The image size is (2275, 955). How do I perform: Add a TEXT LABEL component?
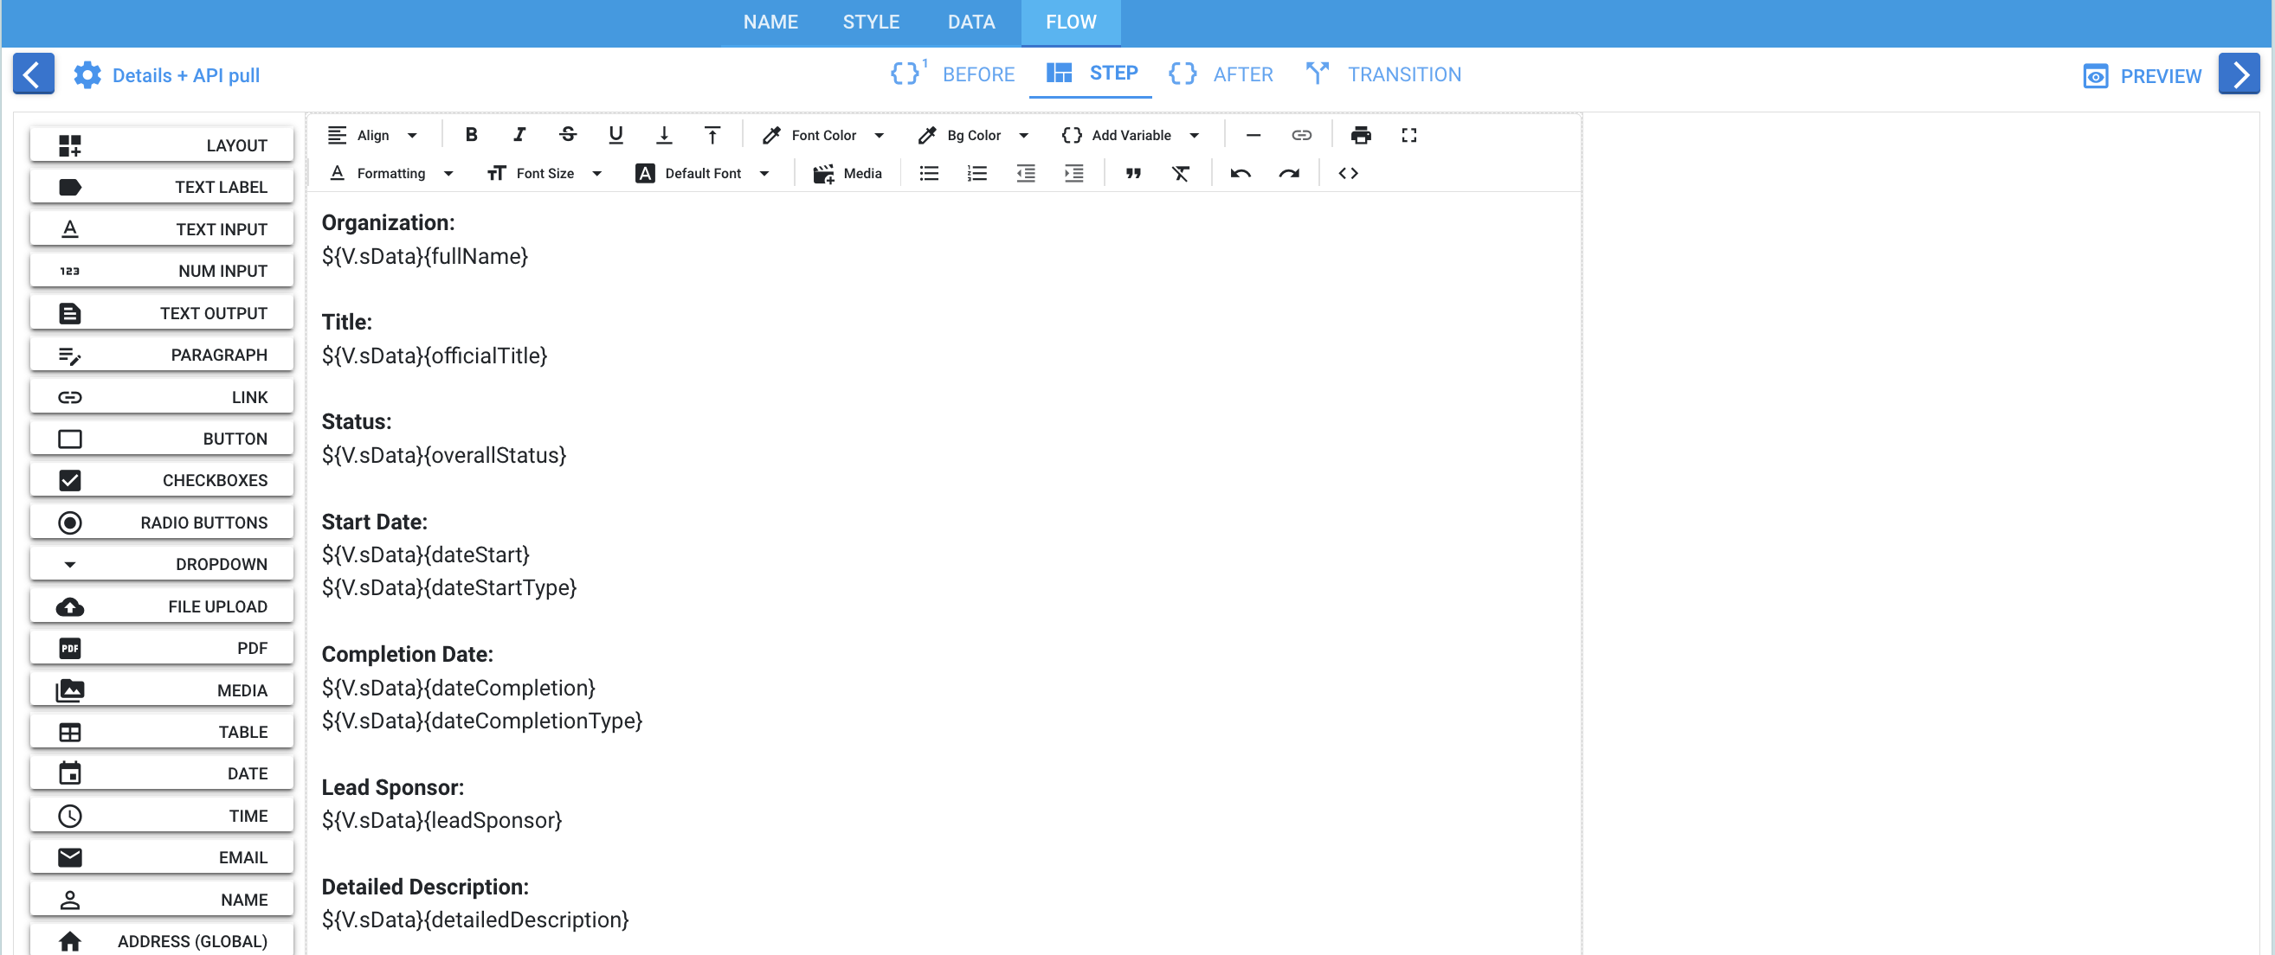162,187
